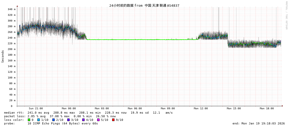Click the blue 2/10 loss color swatch
The width and height of the screenshot is (289, 127).
tap(53, 120)
